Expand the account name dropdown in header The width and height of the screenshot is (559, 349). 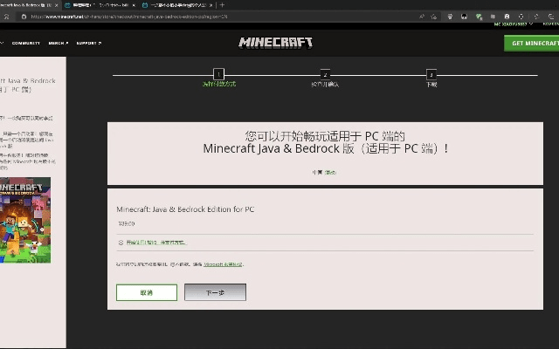513,24
